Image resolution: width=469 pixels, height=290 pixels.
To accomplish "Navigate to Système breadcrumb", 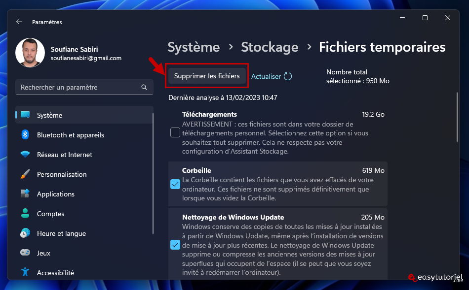I will pyautogui.click(x=194, y=47).
